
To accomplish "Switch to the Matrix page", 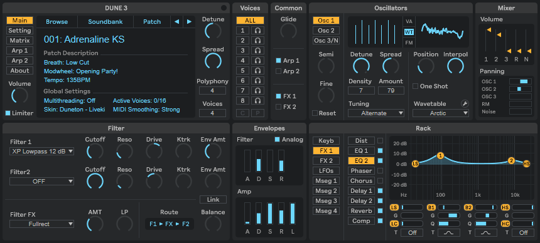I will point(19,41).
